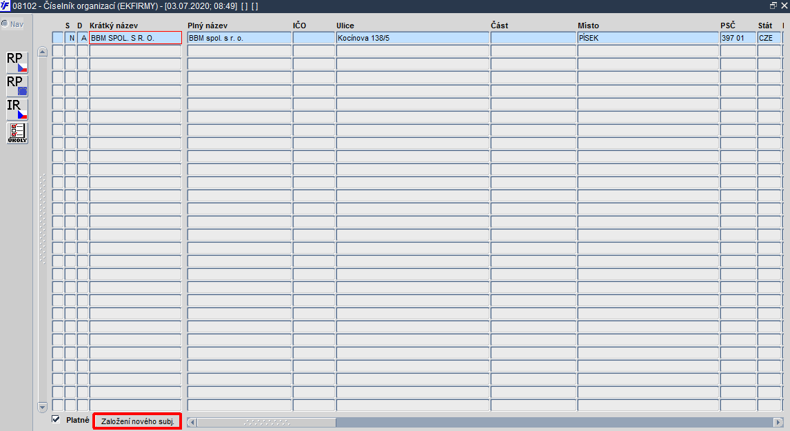
Task: Click the Ulice column header
Action: pos(345,26)
